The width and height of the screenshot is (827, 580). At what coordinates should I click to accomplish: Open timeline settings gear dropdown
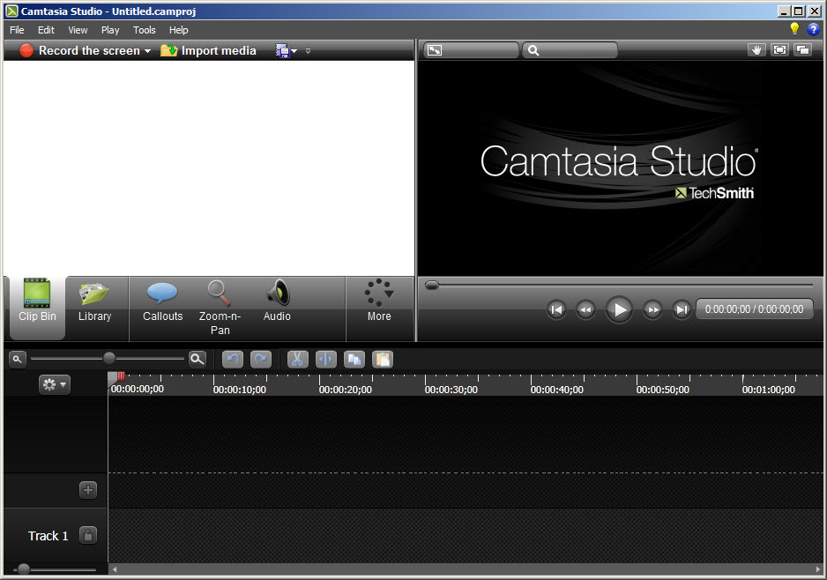(55, 385)
